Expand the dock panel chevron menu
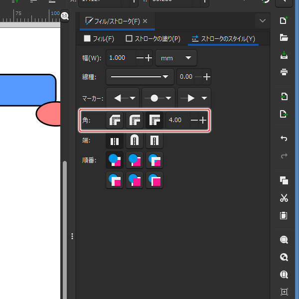299x299 pixels. [263, 20]
